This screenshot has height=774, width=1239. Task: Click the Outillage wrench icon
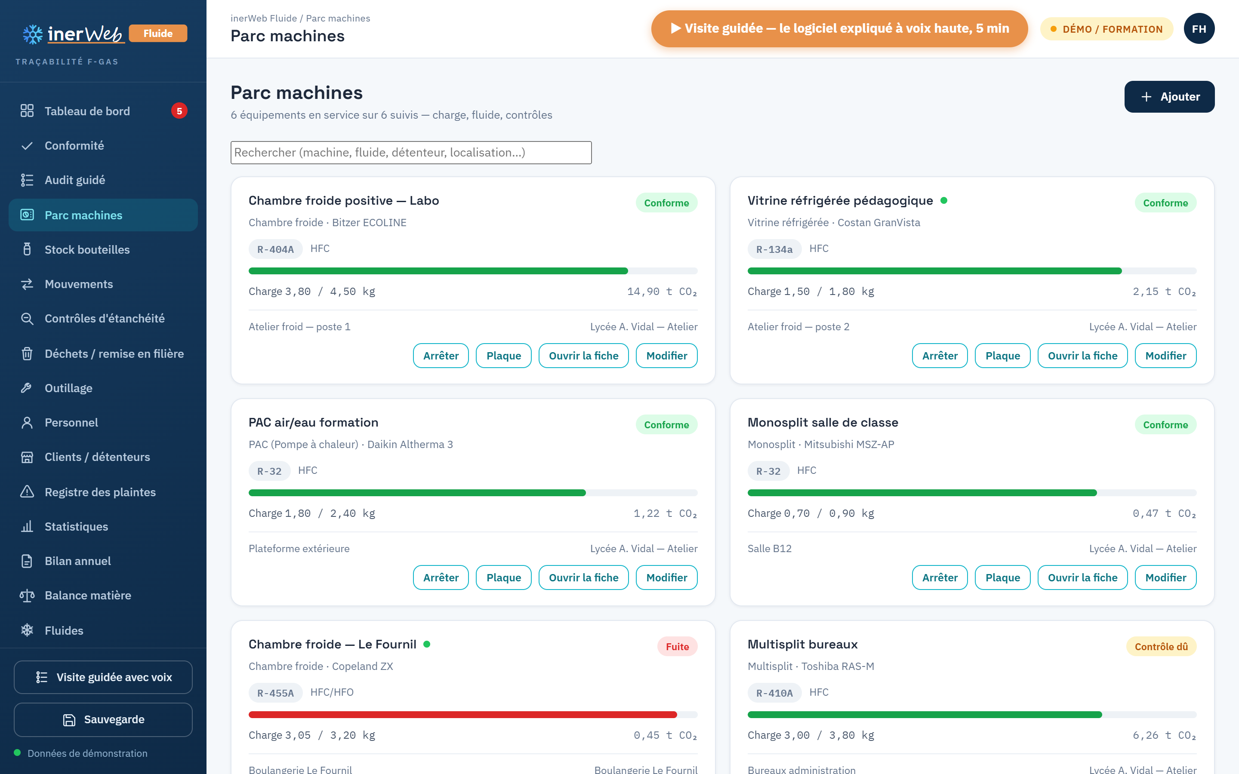pos(27,388)
